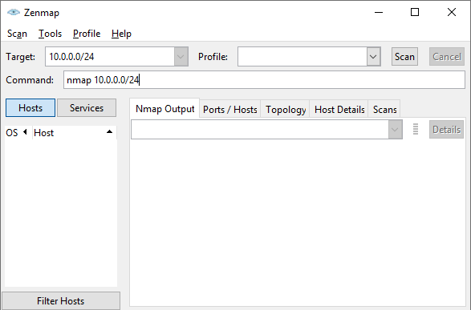
Task: Click the Host column sort arrow
Action: point(110,131)
